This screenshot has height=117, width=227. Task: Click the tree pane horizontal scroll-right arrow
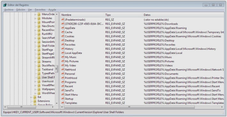click(53, 107)
